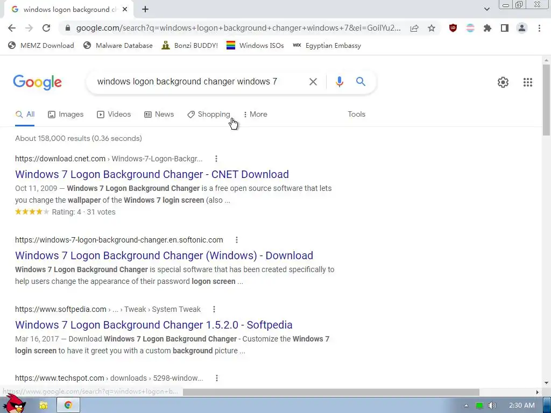The image size is (551, 413).
Task: Open the Egyptian Embassy bookmark
Action: 327,45
